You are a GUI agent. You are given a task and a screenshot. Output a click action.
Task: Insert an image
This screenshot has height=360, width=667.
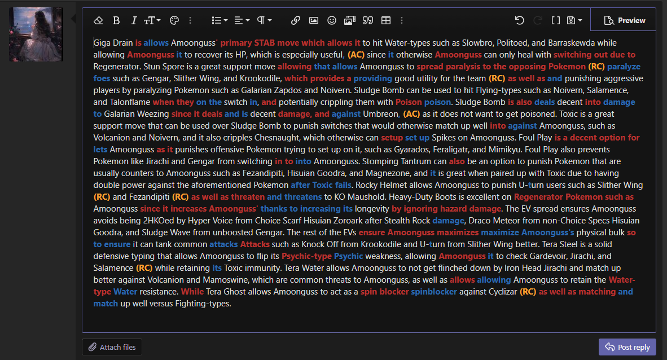click(x=314, y=20)
